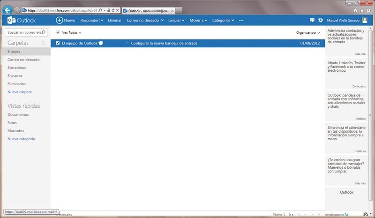Image resolution: width=375 pixels, height=218 pixels.
Task: Go to next page arrow in footer
Action: coord(312,215)
